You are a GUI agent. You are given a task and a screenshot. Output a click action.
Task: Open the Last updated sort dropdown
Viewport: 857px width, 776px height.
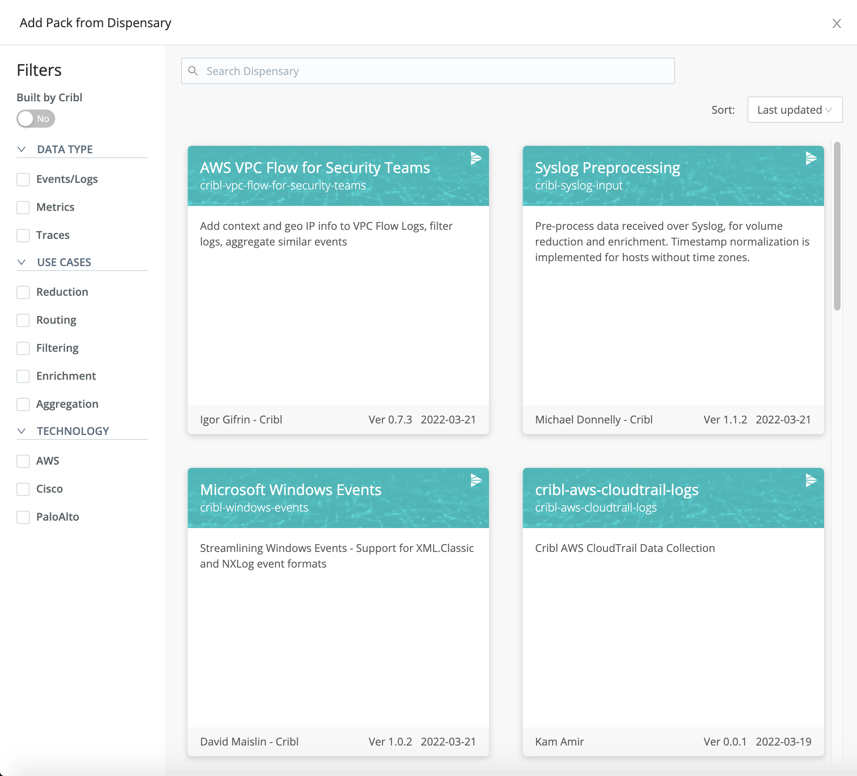(x=794, y=110)
